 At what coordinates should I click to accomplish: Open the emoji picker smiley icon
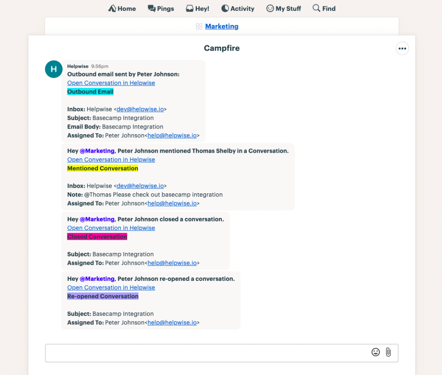376,352
